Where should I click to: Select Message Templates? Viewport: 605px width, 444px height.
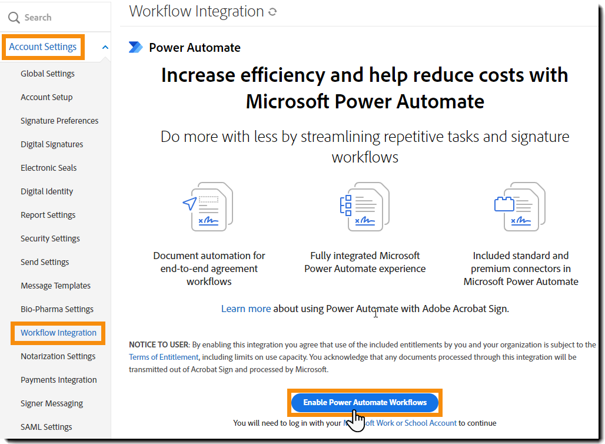click(x=55, y=285)
